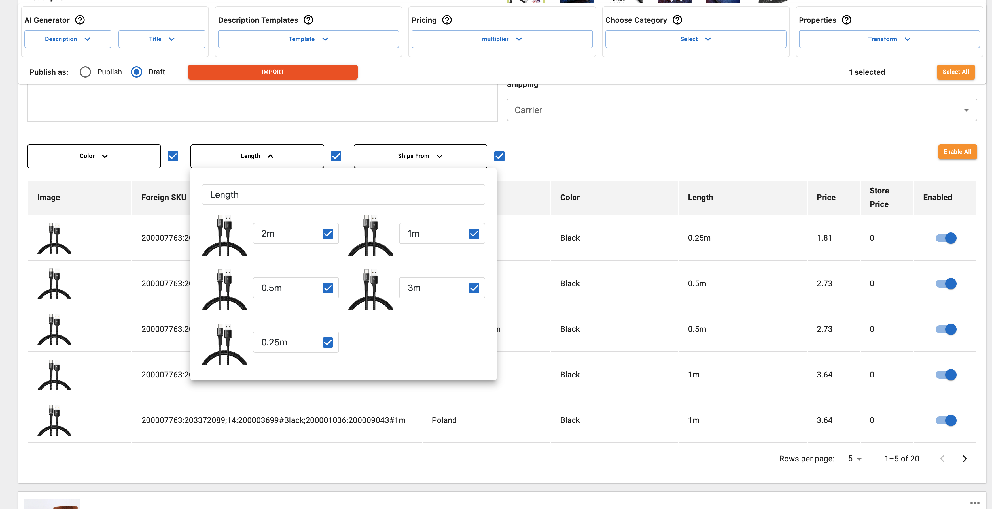Expand the Ships From dropdown
This screenshot has height=509, width=992.
click(421, 156)
